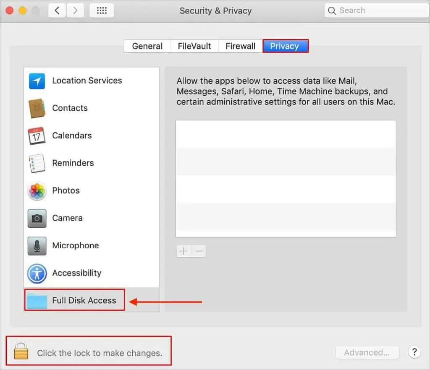Remove an app with the minus button
The width and height of the screenshot is (430, 370).
[198, 250]
